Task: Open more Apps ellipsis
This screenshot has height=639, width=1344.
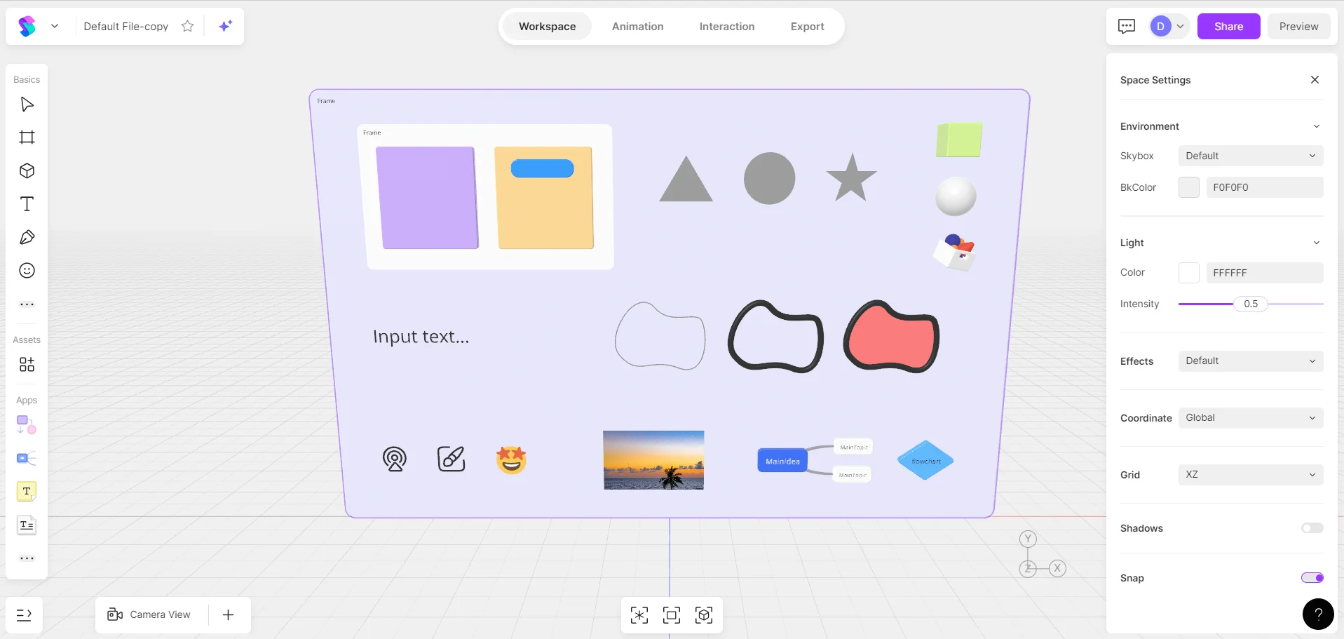Action: [27, 558]
